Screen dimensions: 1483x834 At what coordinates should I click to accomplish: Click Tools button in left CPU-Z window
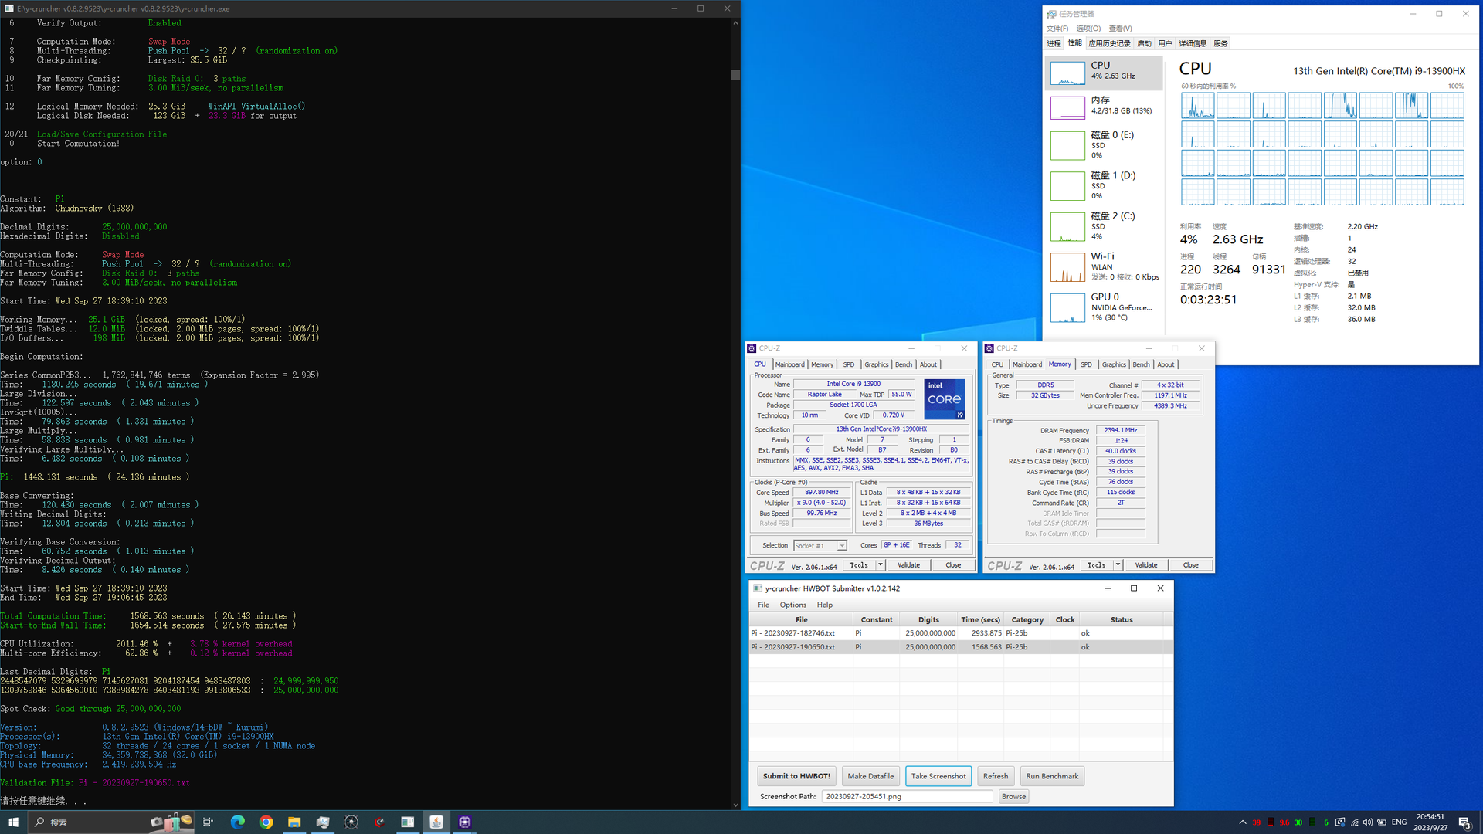pyautogui.click(x=859, y=565)
